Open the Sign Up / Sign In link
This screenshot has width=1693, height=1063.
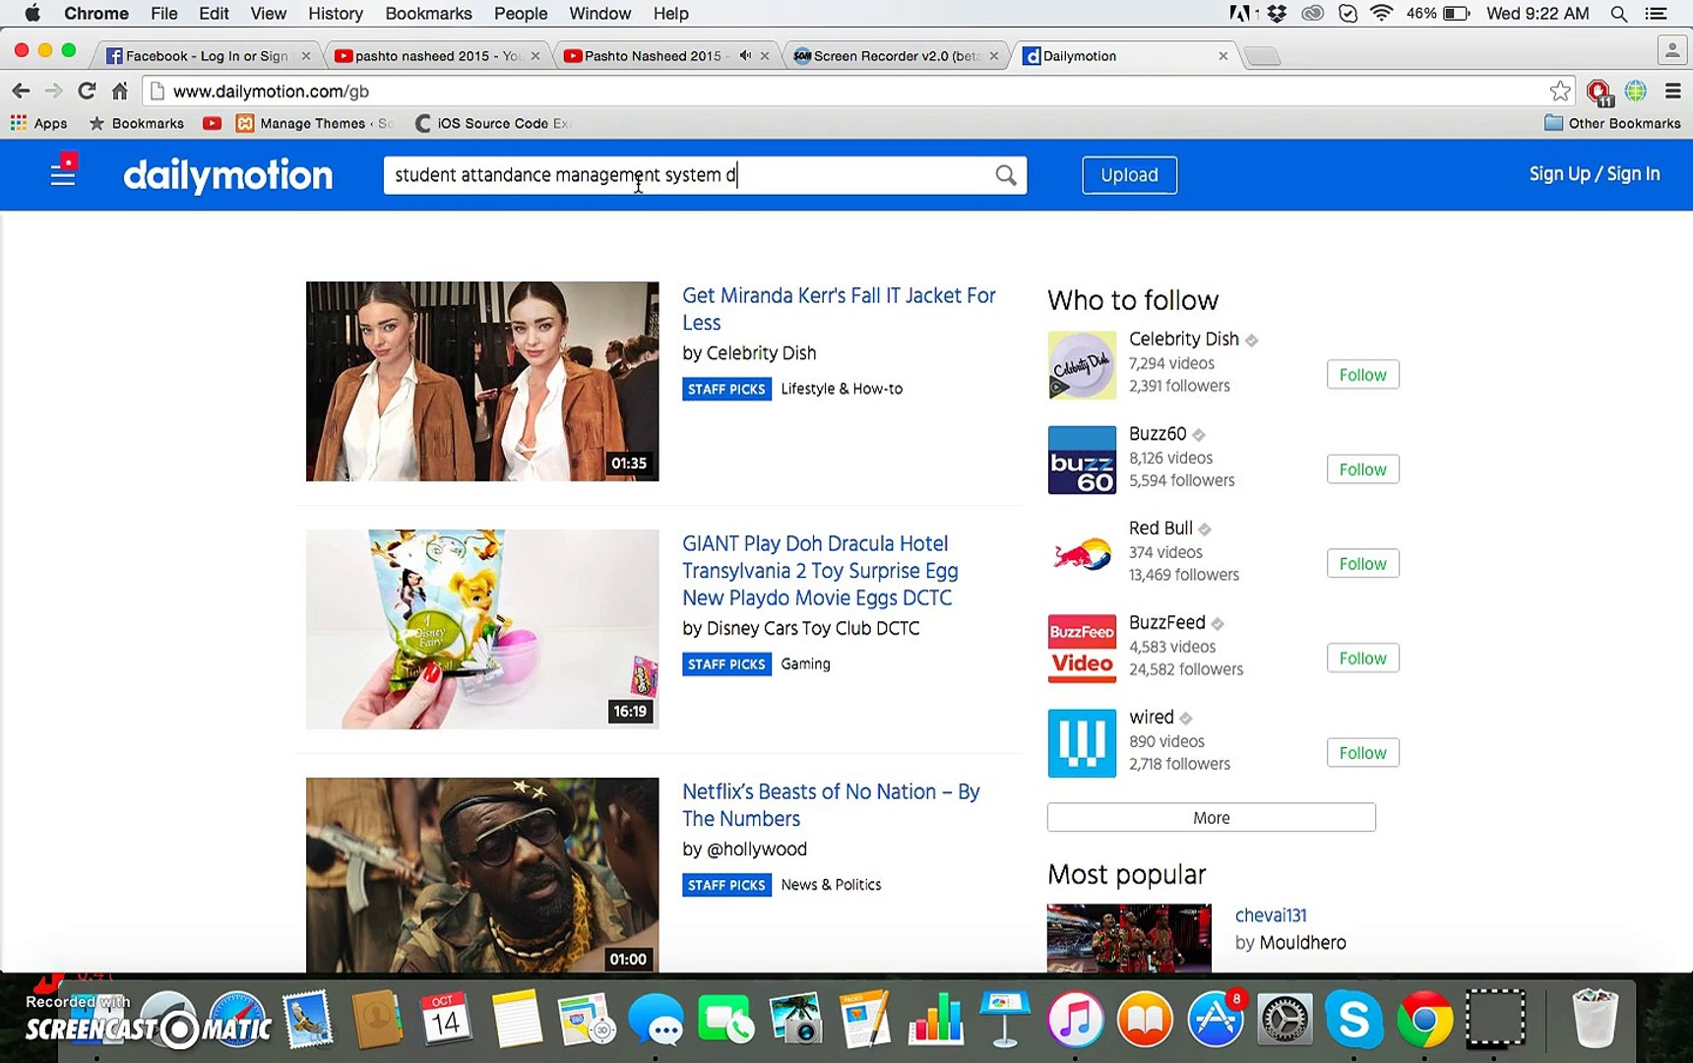click(1595, 173)
